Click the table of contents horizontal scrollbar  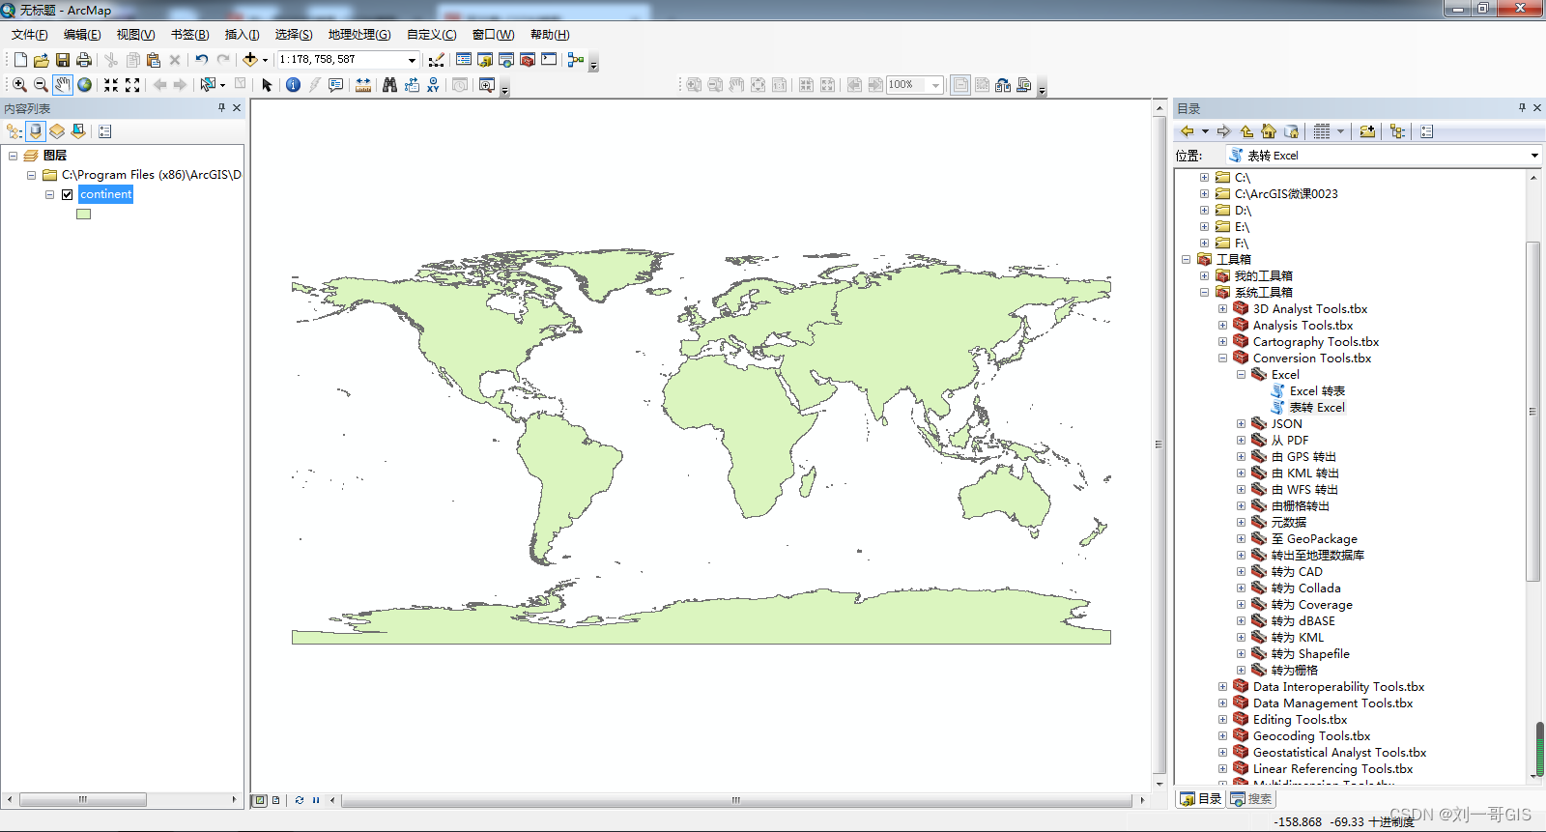(83, 799)
